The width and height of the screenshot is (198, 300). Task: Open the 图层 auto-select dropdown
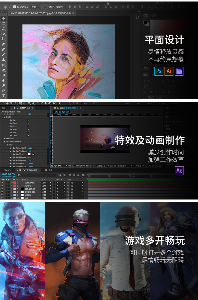pyautogui.click(x=36, y=7)
